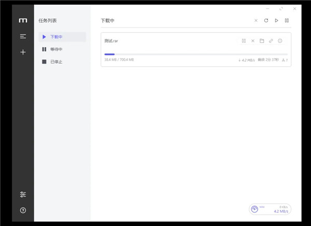Screen dimensions: 311x226
Task: Select the 已停止 task category
Action: pyautogui.click(x=62, y=62)
